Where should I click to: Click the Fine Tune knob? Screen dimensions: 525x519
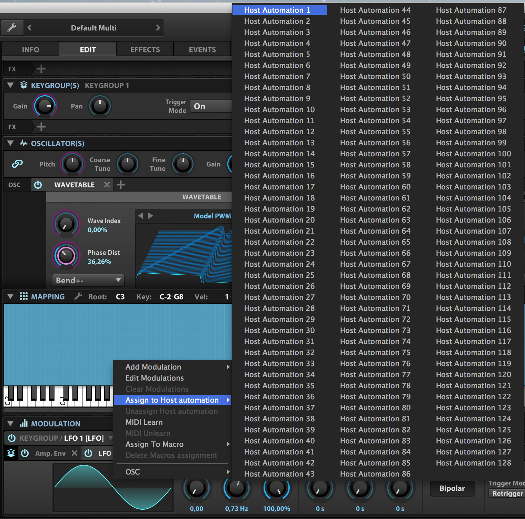183,164
